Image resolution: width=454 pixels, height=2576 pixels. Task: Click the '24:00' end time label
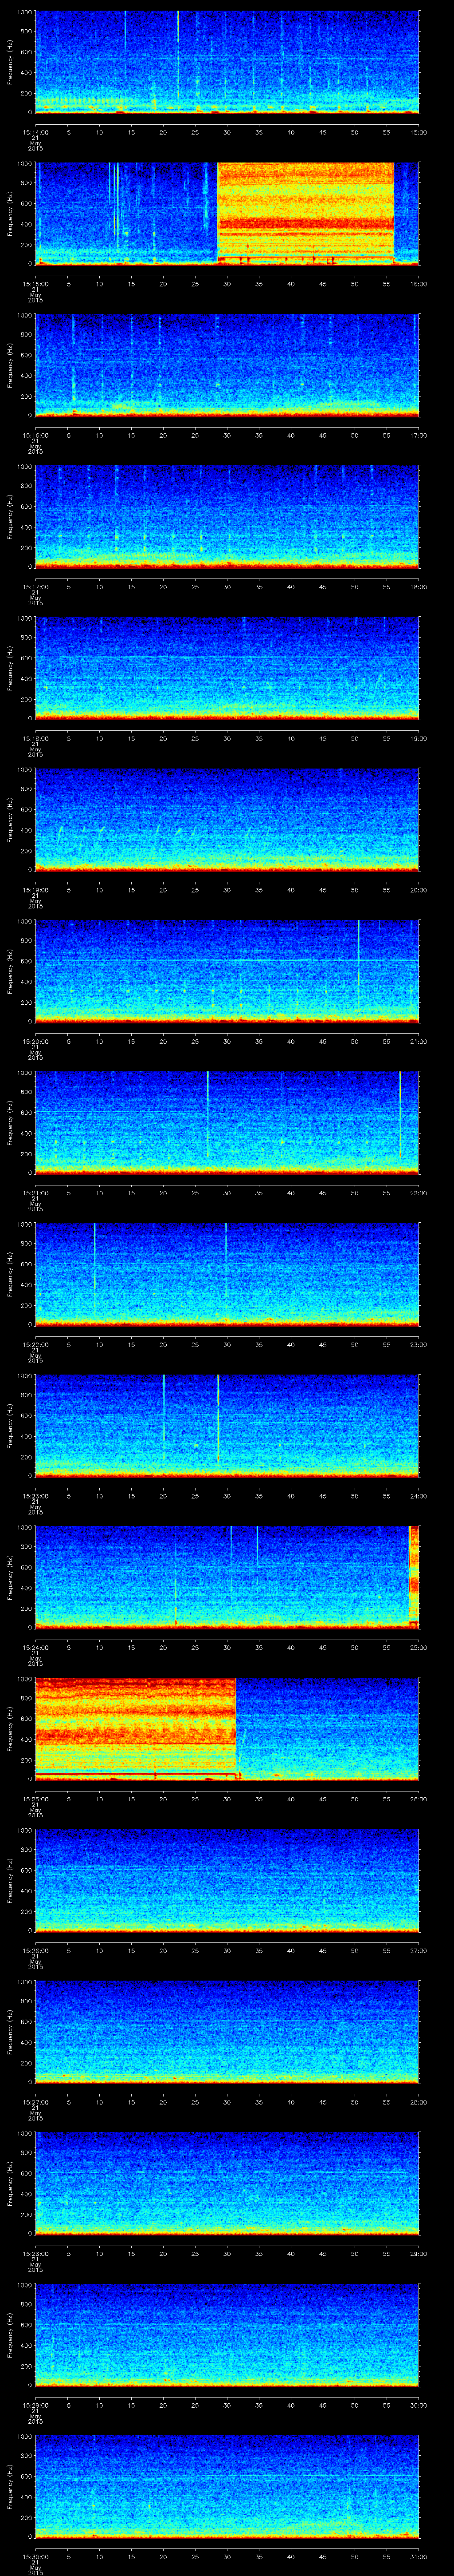(418, 1496)
